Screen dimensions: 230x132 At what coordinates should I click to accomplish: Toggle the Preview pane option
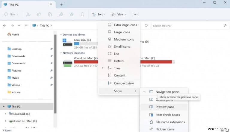click(164, 107)
